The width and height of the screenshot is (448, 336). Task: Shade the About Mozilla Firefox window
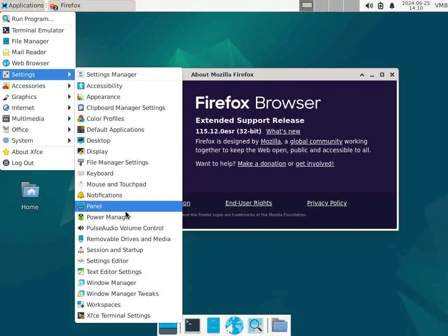[362, 75]
